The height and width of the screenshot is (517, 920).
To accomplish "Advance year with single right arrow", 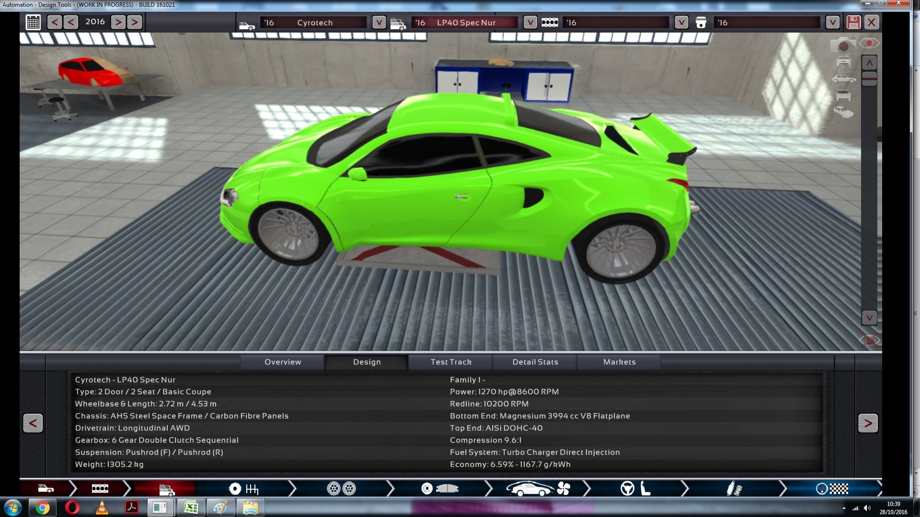I will click(118, 22).
